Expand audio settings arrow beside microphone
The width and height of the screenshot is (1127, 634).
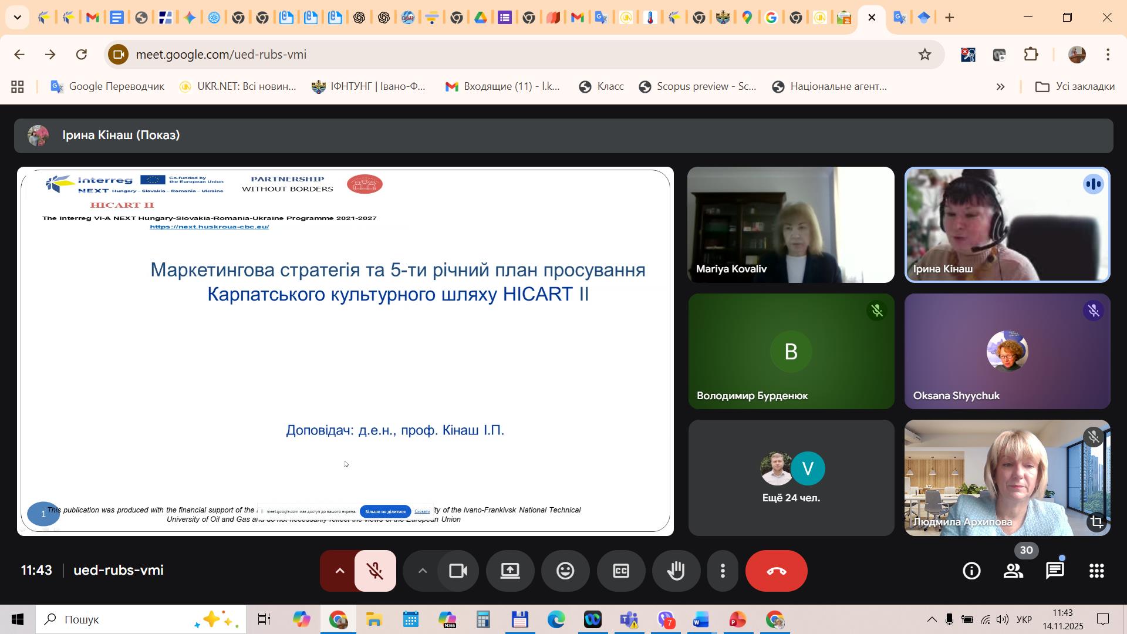339,571
